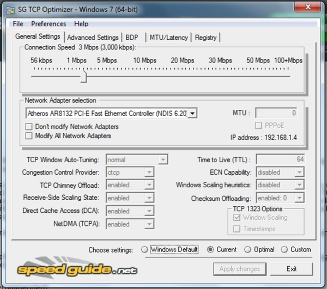Check Modify All Network Adapters
Viewport: 327px width, 289px height.
(29, 136)
